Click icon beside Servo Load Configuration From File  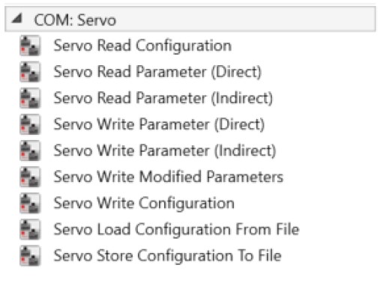[30, 229]
